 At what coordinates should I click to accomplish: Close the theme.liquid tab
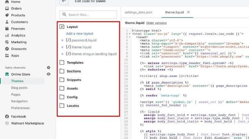[x=188, y=12]
